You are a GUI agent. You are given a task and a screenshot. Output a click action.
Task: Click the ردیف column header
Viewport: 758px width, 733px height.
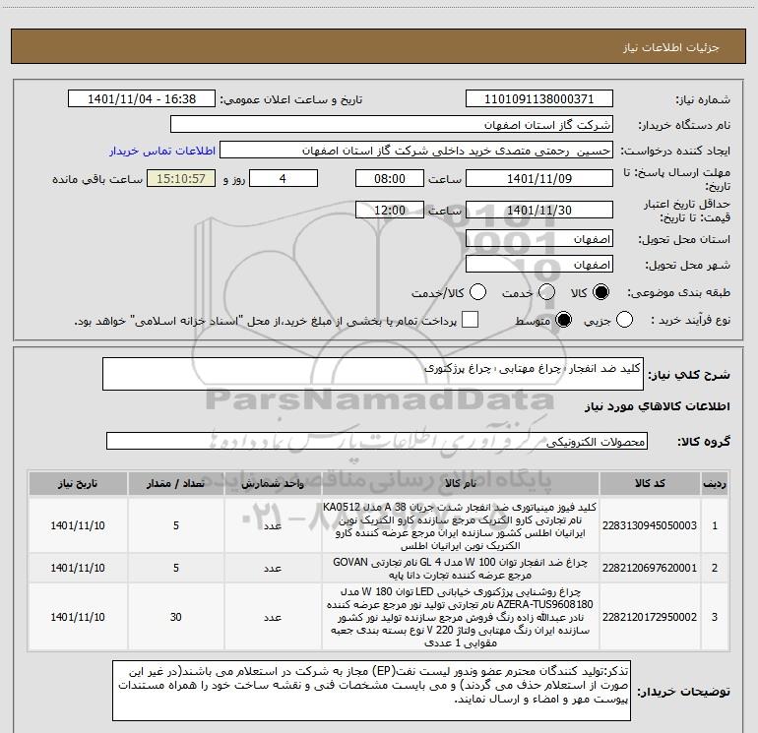(x=715, y=483)
